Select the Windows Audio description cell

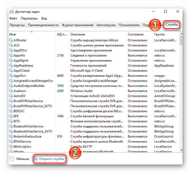82,91
